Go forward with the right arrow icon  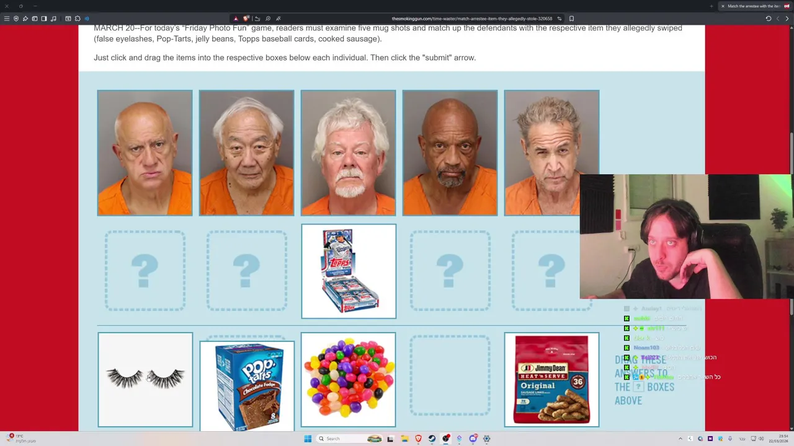click(787, 19)
